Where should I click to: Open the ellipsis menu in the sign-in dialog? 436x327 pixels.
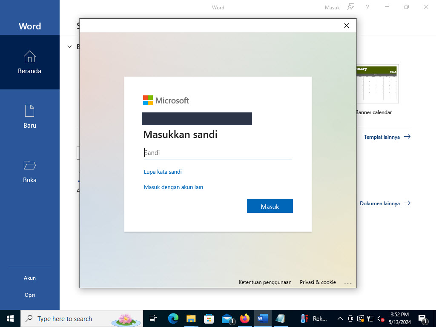pyautogui.click(x=348, y=282)
